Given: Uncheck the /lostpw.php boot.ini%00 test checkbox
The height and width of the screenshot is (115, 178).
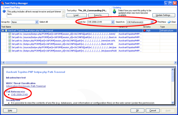Looking at the screenshot, I should point(10,44).
